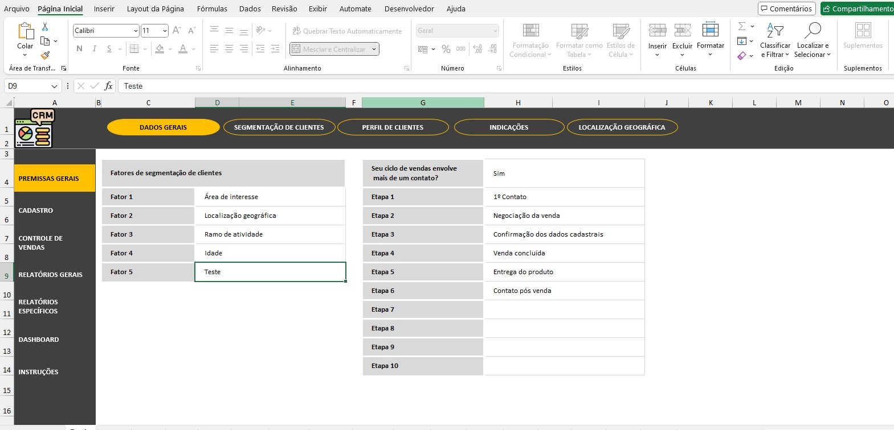Click the font color A swatch
This screenshot has width=894, height=430.
coord(182,49)
